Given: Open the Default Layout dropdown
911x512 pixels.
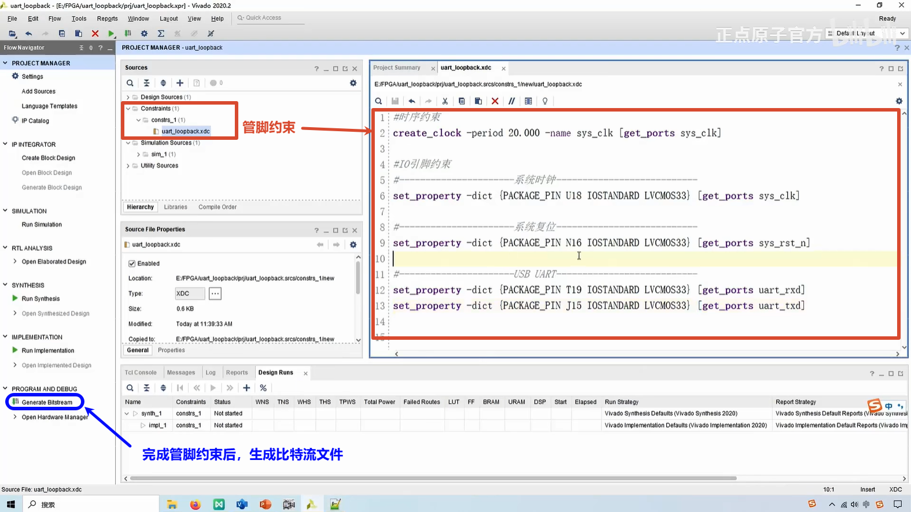Looking at the screenshot, I should click(866, 34).
